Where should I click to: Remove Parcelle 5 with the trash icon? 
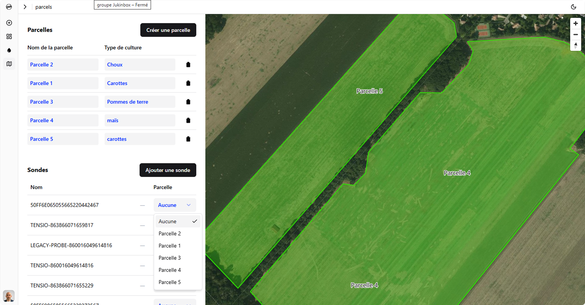[x=188, y=139]
